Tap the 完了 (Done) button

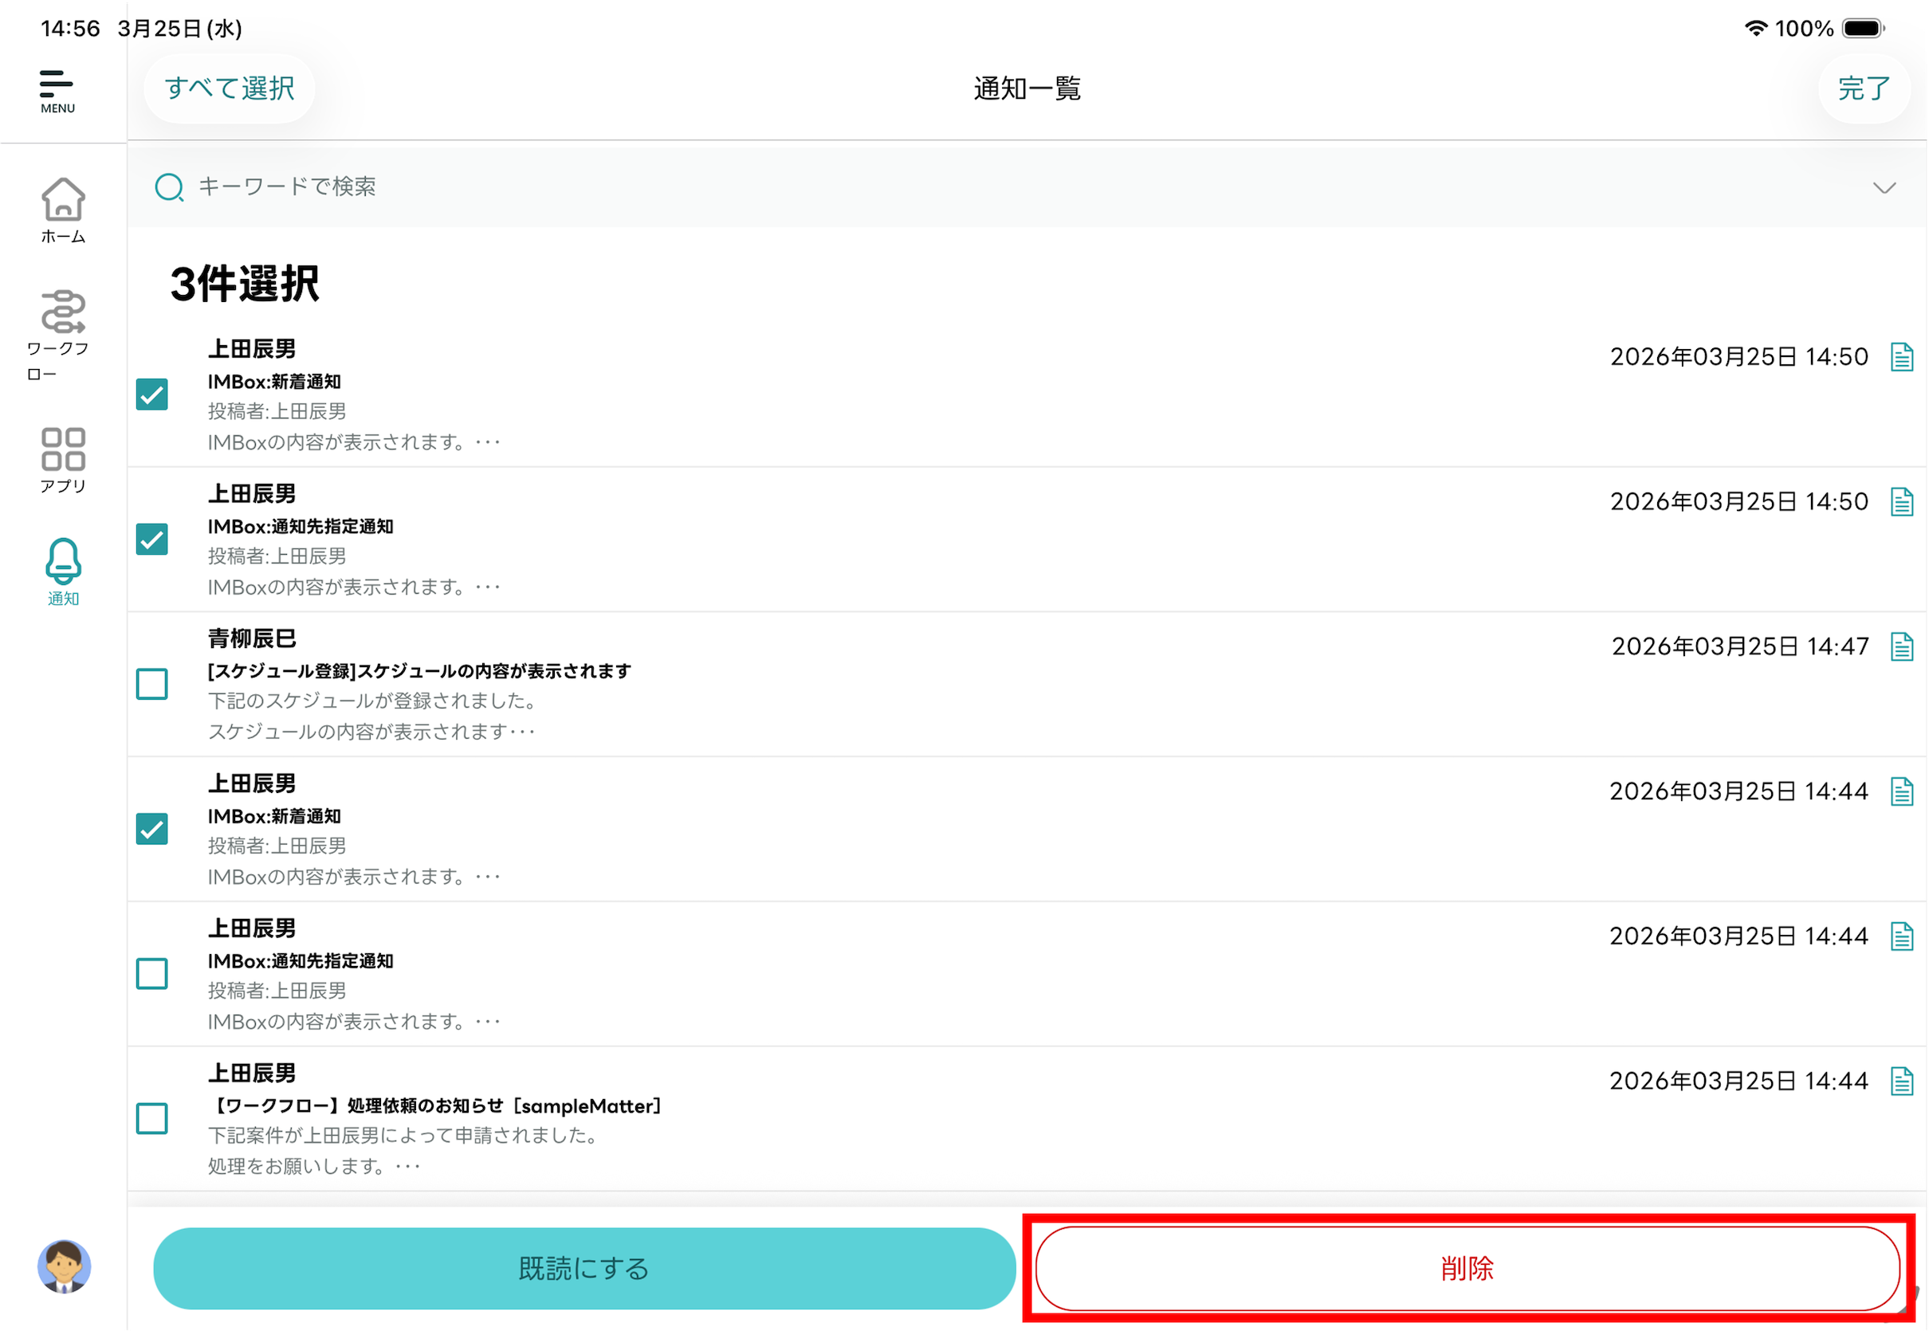[1863, 88]
